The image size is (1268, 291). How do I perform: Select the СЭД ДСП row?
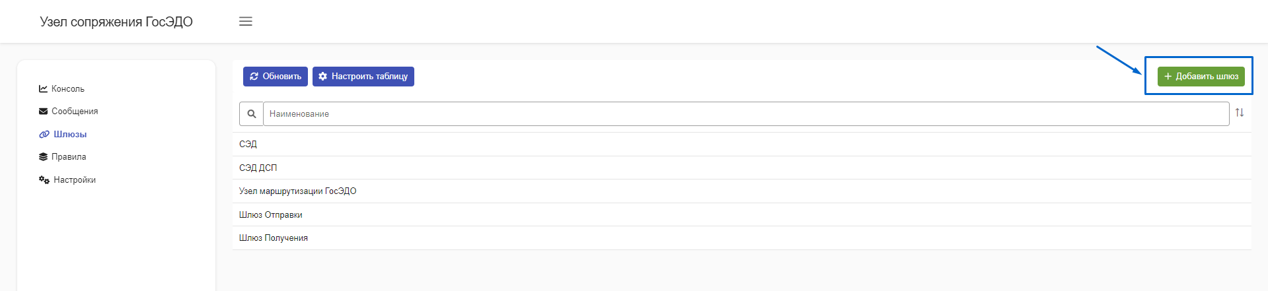742,168
